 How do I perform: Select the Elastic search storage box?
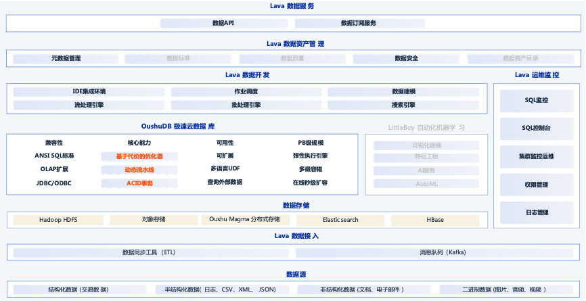(340, 220)
